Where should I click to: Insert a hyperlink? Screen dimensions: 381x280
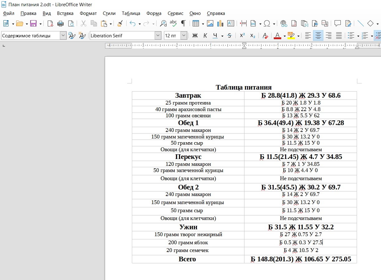tap(284, 23)
